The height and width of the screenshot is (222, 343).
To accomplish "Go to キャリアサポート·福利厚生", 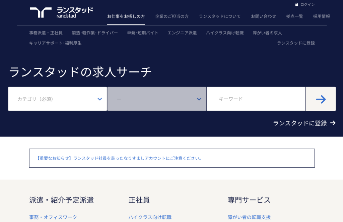I will (x=55, y=43).
